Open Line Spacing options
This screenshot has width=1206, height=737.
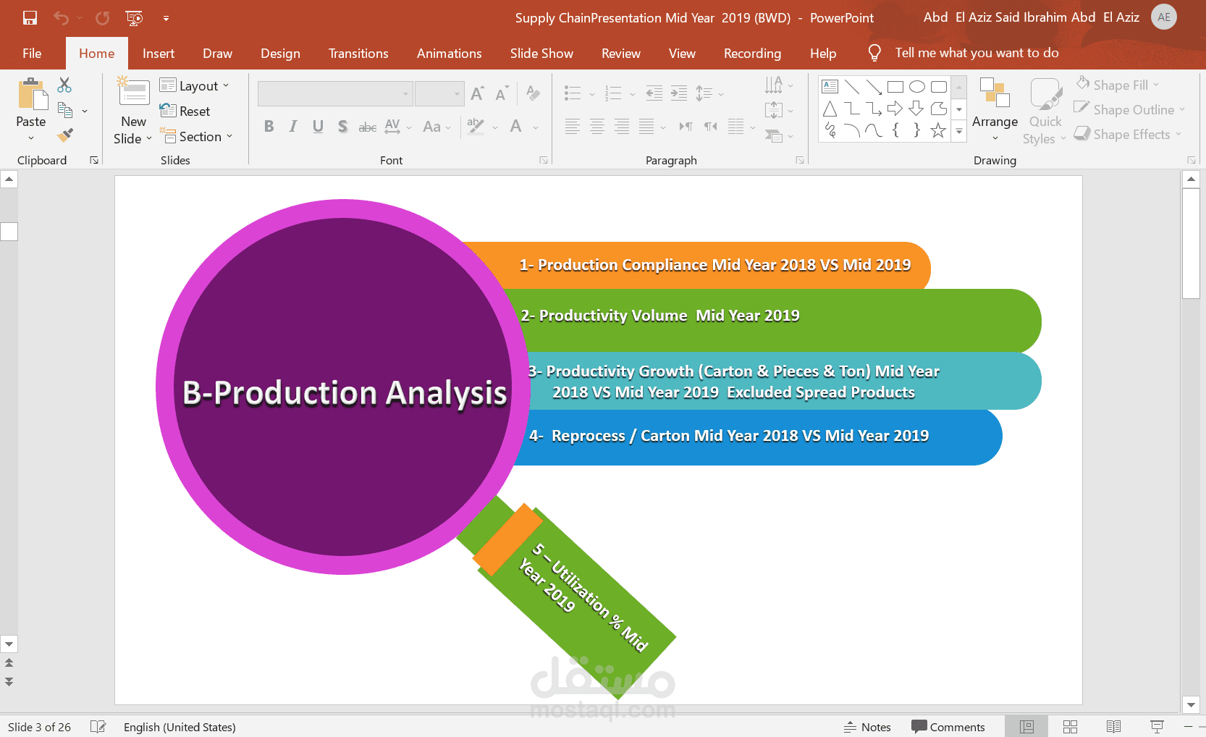tap(709, 93)
